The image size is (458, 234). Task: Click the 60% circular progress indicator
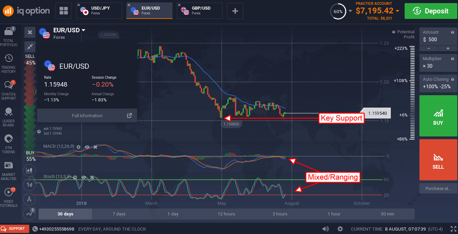[x=338, y=11]
